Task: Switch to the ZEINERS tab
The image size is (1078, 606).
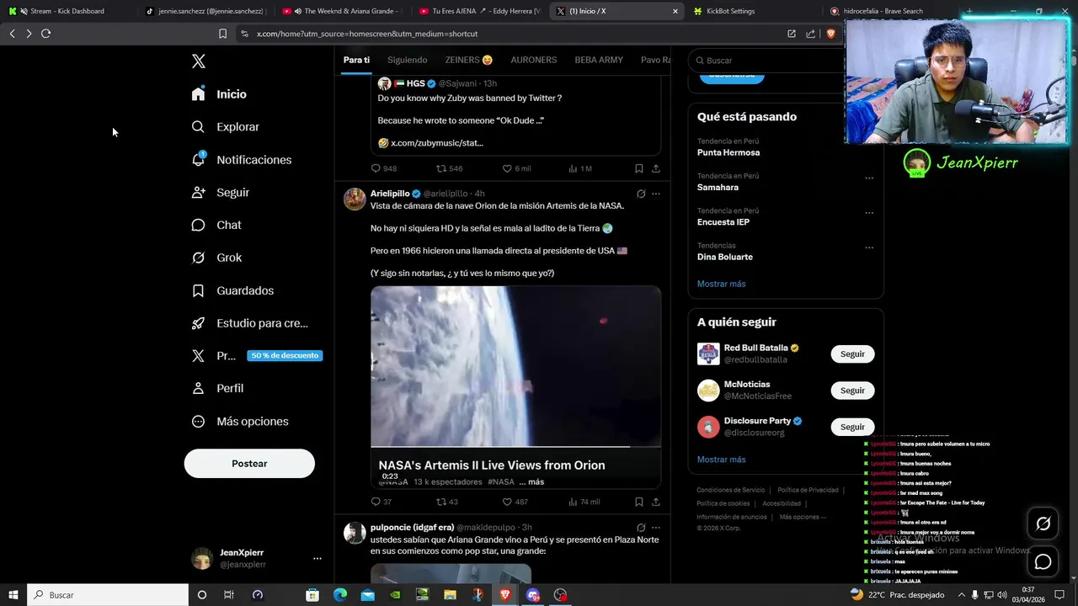Action: point(469,60)
